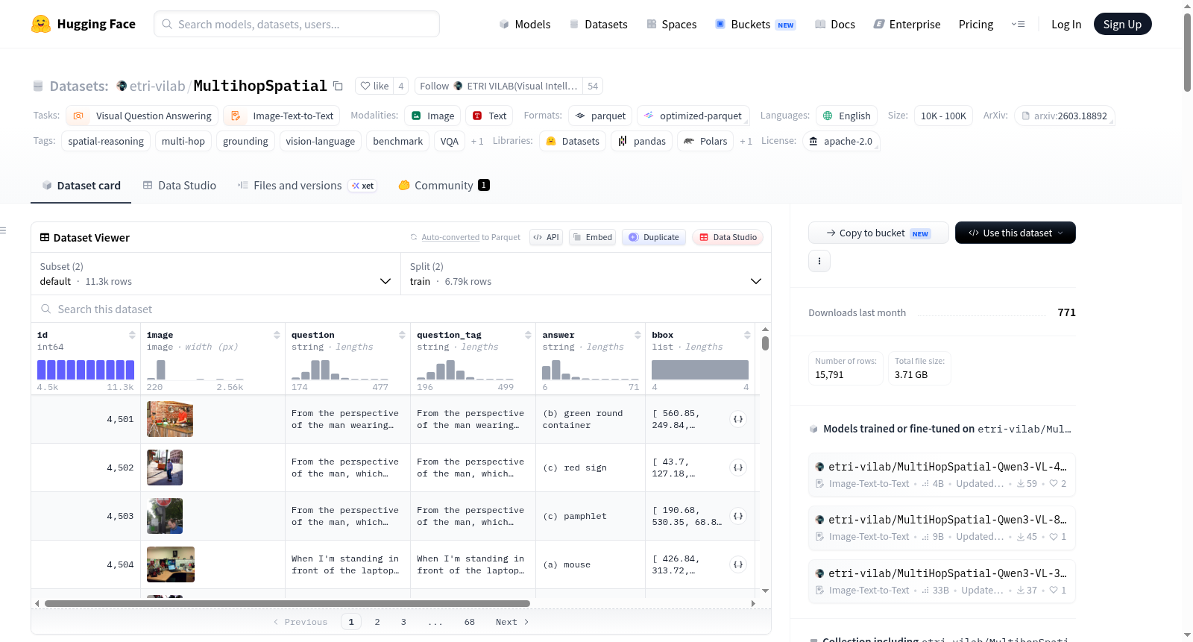Select the pandas library tag
This screenshot has width=1193, height=642.
click(642, 141)
